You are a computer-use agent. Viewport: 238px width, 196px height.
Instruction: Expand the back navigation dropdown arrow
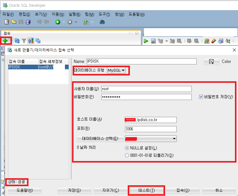pyautogui.click(x=64, y=22)
